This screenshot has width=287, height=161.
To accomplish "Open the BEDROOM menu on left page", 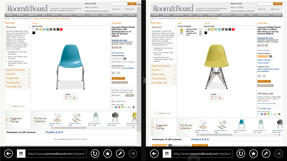I will (x=33, y=15).
